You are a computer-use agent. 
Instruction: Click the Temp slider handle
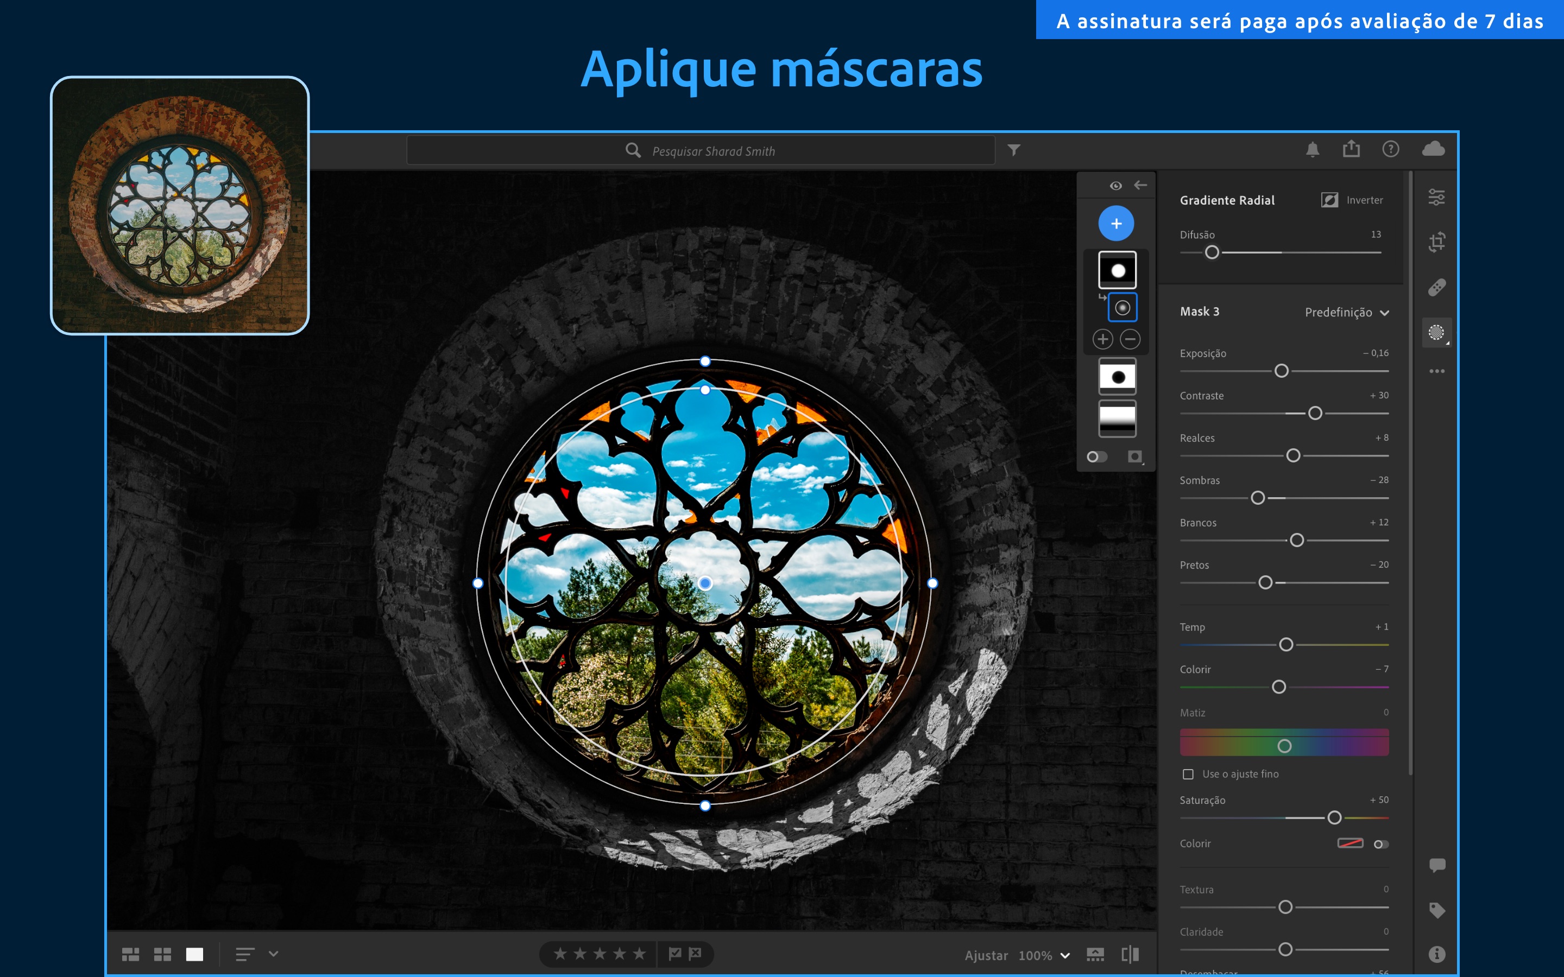1286,645
